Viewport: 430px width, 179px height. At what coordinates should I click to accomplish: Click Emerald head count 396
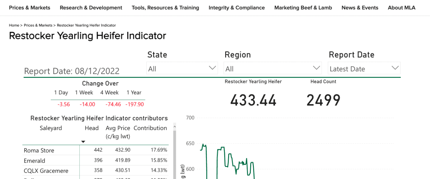tap(98, 160)
